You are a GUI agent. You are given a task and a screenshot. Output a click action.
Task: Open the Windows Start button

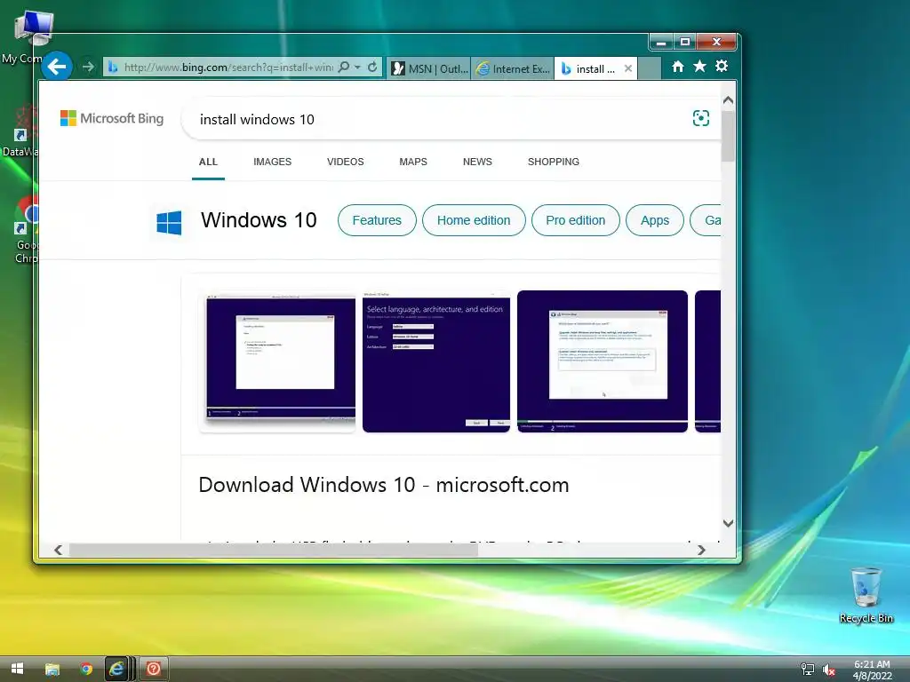pyautogui.click(x=18, y=669)
